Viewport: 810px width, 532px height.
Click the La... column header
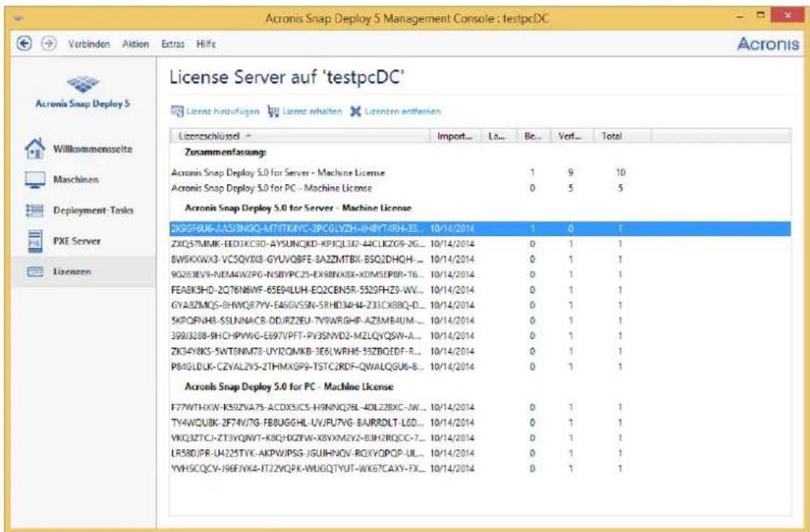click(498, 136)
